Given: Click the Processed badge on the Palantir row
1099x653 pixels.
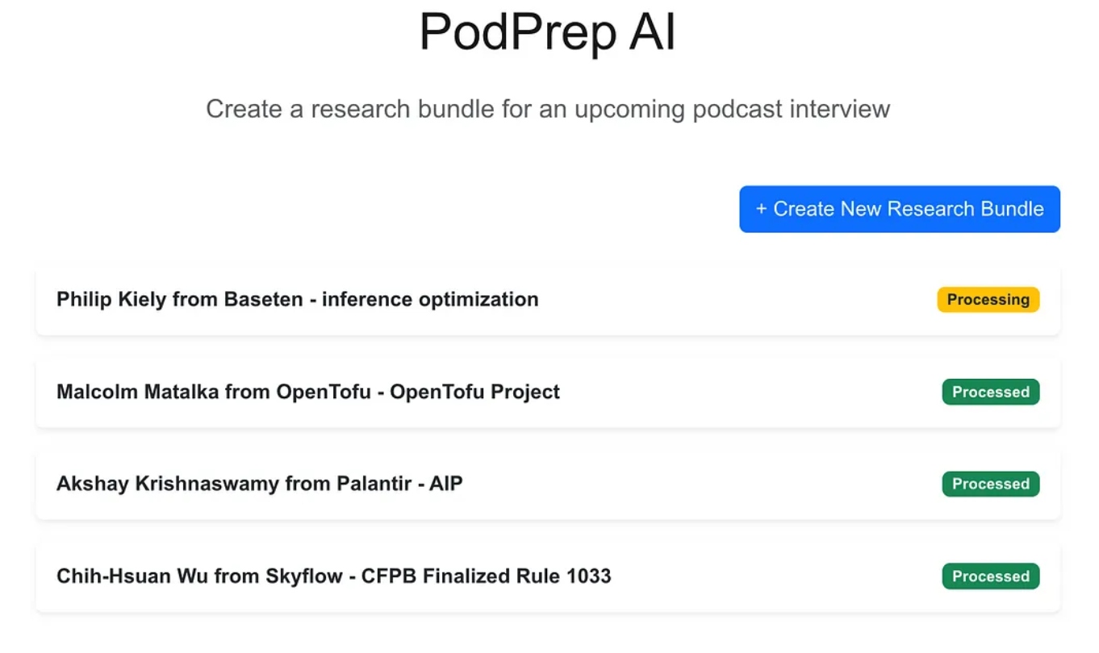Looking at the screenshot, I should point(990,484).
